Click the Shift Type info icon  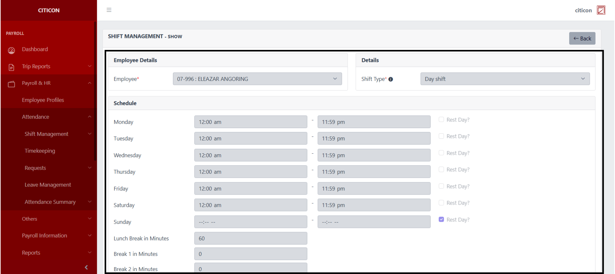391,79
